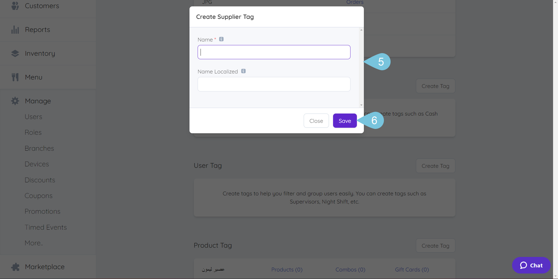The width and height of the screenshot is (558, 279).
Task: Open the Customers section icon
Action: (15, 6)
